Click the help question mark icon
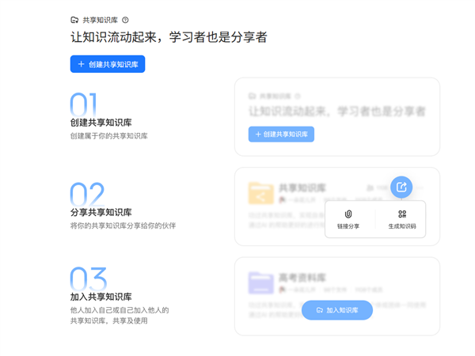Screen dimensions: 475x356 (125, 20)
